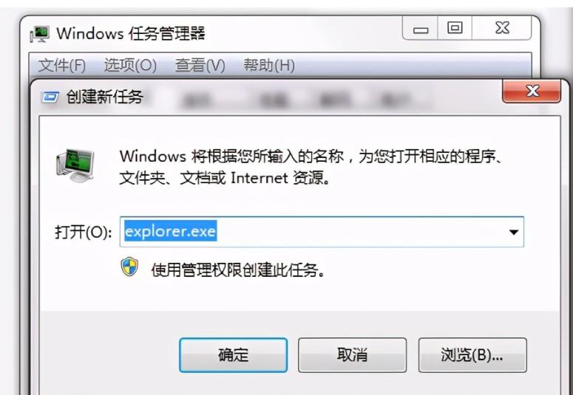This screenshot has width=573, height=395.
Task: Open the 文件(F) menu
Action: (x=62, y=66)
